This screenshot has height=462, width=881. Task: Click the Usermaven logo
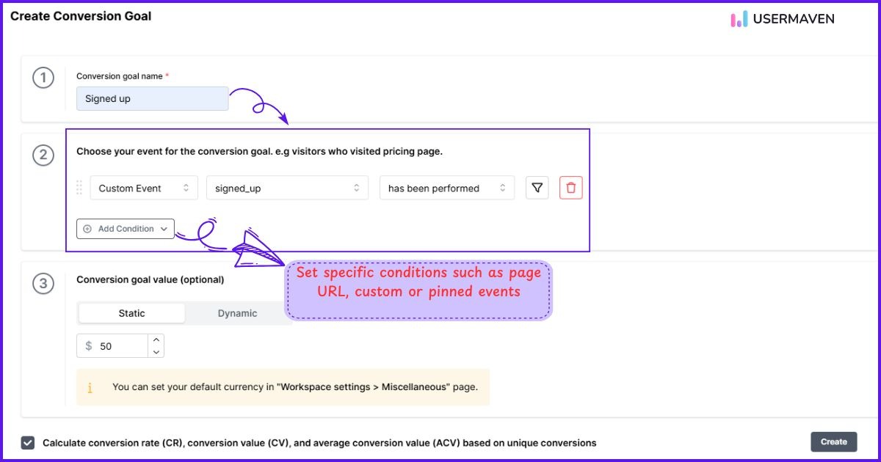[x=783, y=19]
